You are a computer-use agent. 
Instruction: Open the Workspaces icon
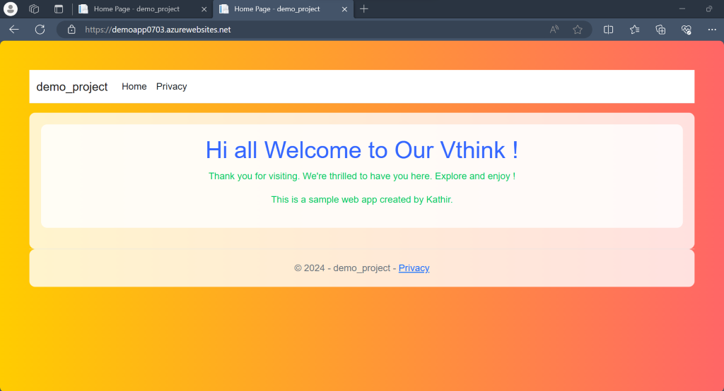point(34,8)
